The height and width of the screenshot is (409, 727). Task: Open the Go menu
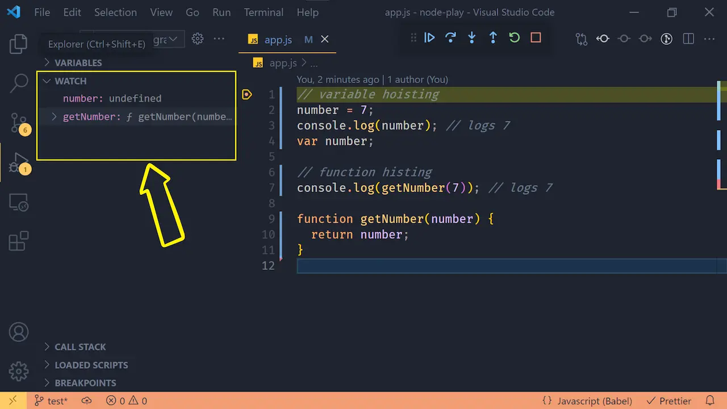[193, 12]
